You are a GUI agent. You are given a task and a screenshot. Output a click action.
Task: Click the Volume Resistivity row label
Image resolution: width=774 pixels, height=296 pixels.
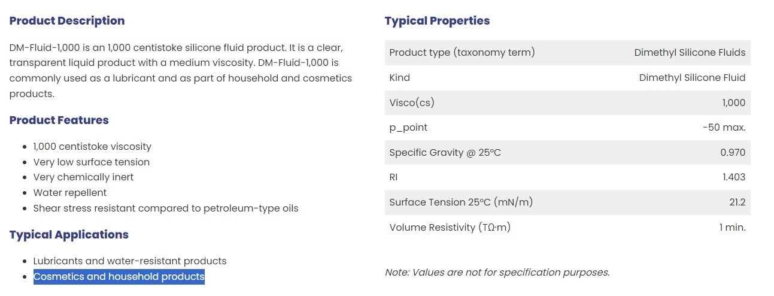tap(450, 228)
